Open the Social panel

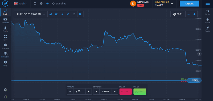click(x=208, y=29)
